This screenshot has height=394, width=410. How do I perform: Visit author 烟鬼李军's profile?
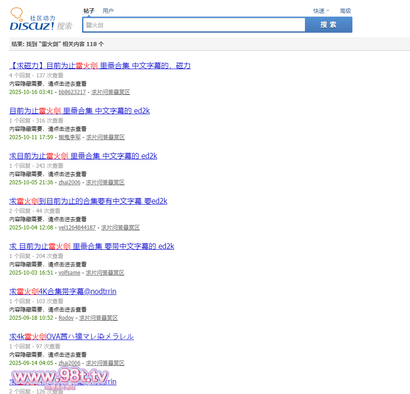(x=69, y=137)
